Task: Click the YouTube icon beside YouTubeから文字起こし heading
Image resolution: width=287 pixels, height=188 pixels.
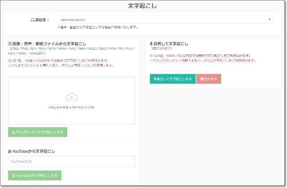Action: click(x=10, y=151)
